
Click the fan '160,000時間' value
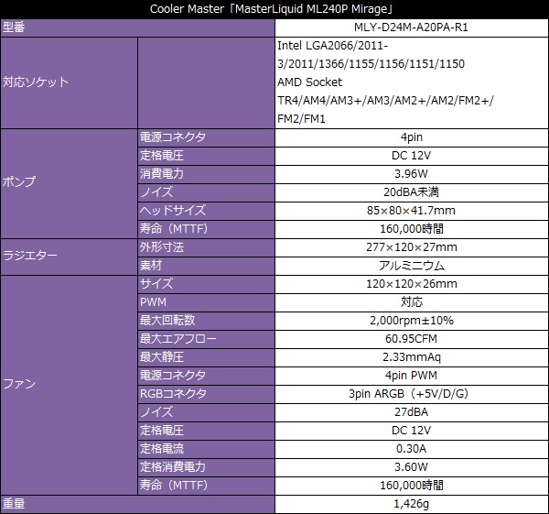(x=412, y=486)
